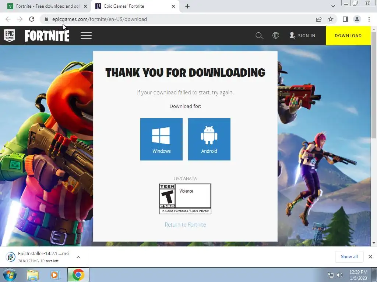Click the Chrome taskbar icon
This screenshot has width=377, height=282.
[78, 275]
